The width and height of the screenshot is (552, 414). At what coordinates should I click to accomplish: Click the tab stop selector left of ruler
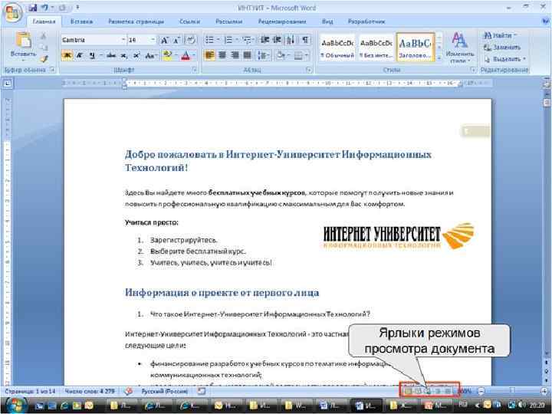point(8,84)
